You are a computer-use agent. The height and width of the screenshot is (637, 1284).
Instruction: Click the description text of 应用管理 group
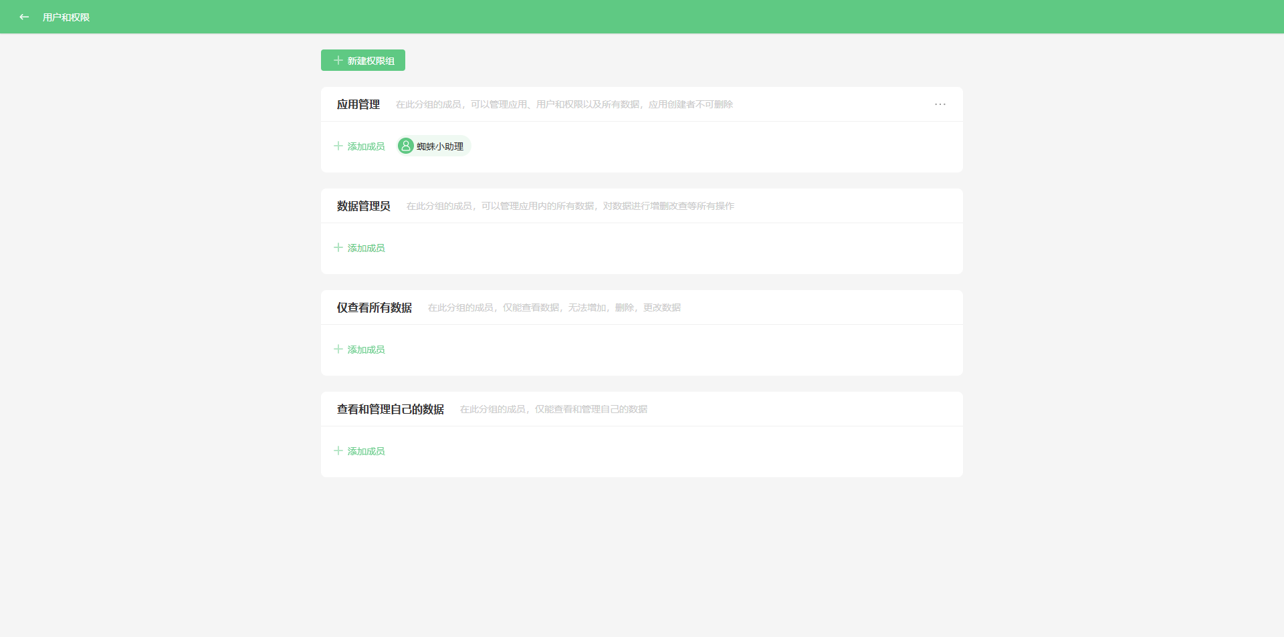[x=564, y=104]
